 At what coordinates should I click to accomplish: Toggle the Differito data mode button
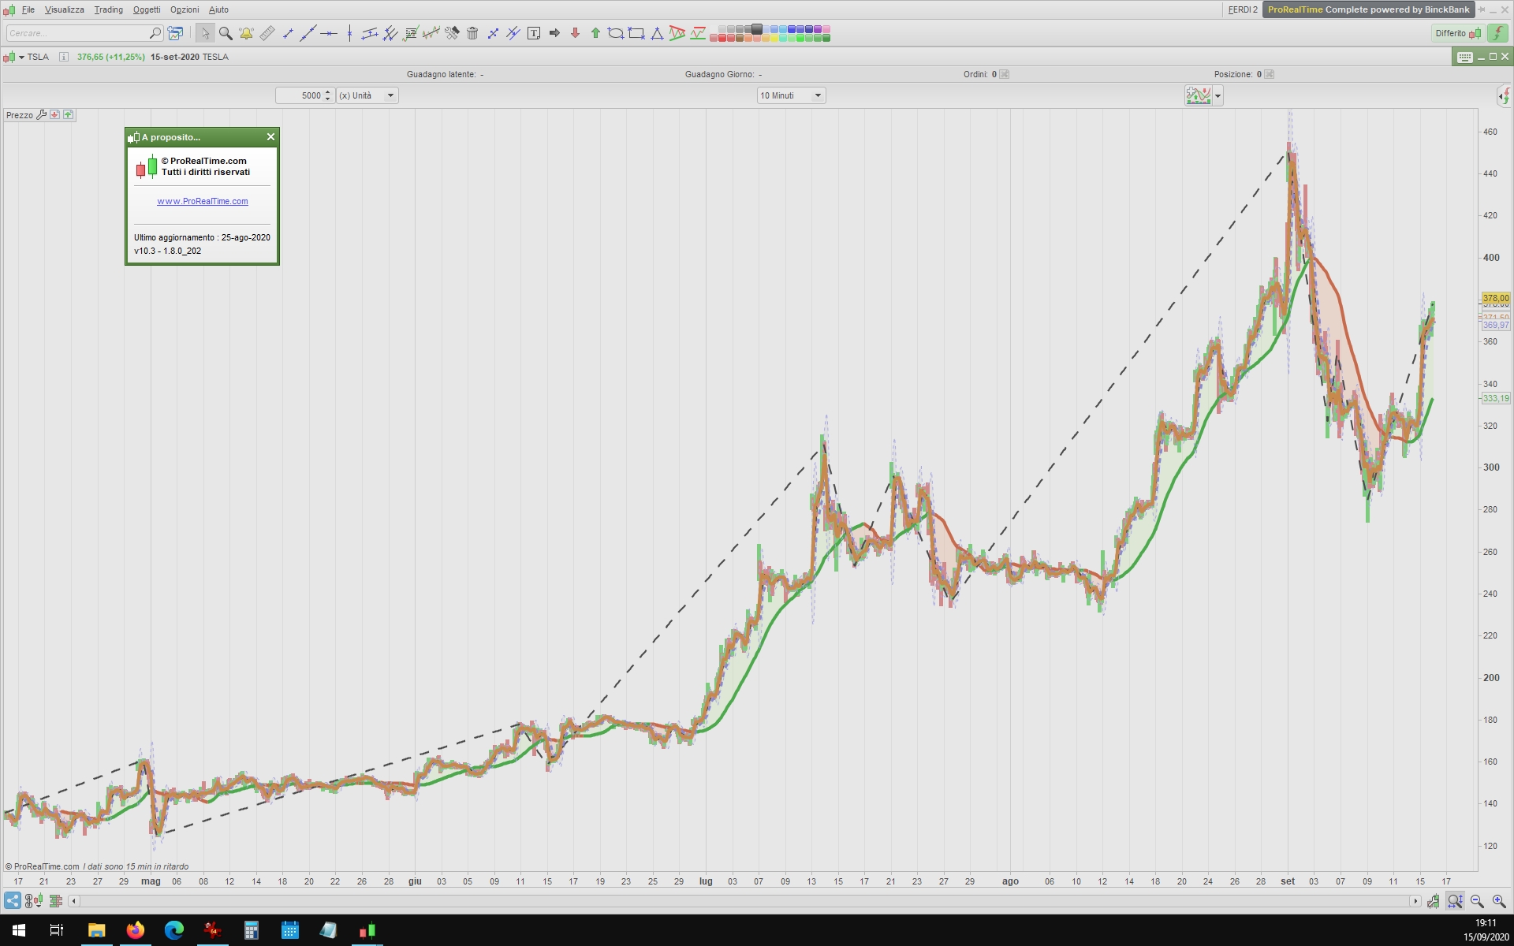click(1457, 33)
